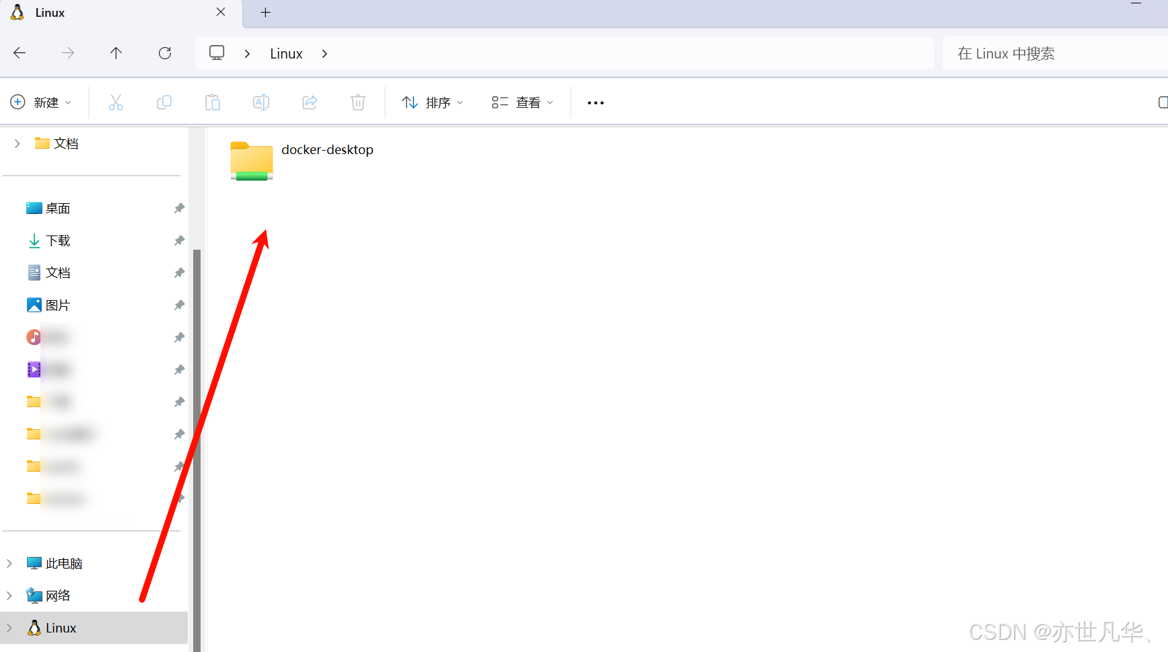This screenshot has width=1168, height=652.
Task: Open the three-dot more options menu
Action: [596, 103]
